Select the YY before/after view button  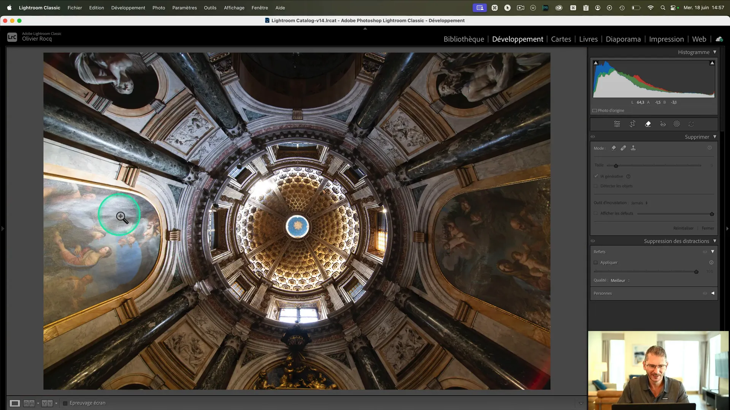47,403
